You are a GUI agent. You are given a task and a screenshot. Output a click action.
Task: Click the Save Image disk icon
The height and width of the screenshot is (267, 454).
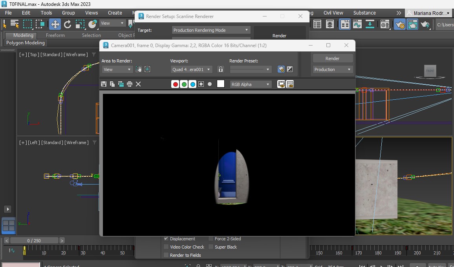(x=104, y=84)
